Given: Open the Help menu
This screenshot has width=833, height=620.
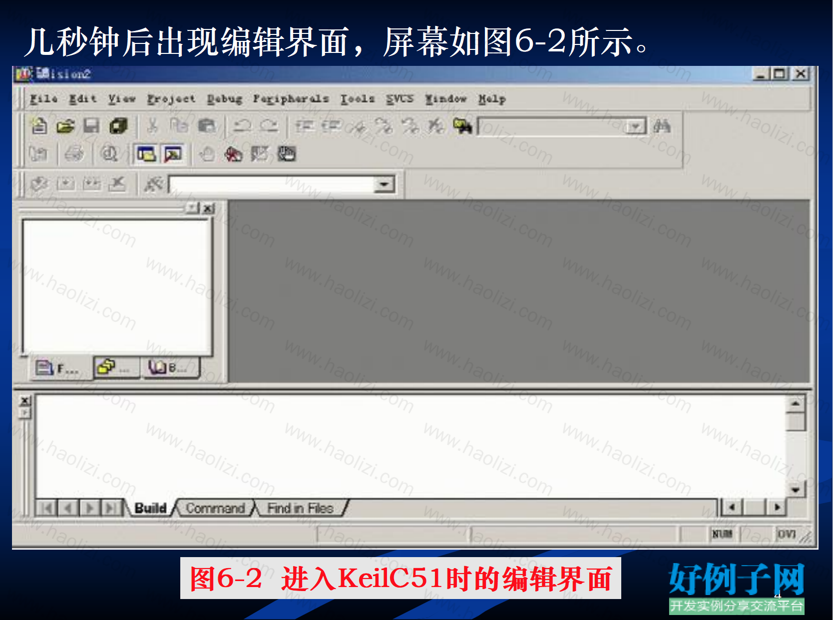Looking at the screenshot, I should pos(492,99).
